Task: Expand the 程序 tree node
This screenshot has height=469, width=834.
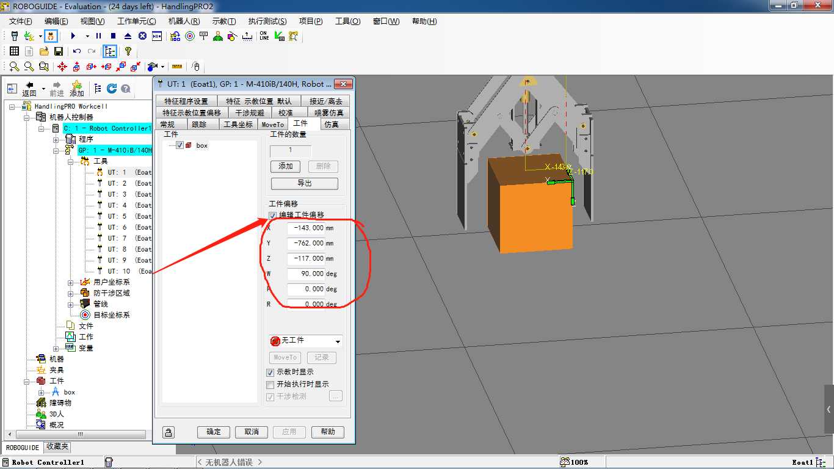Action: pyautogui.click(x=56, y=139)
